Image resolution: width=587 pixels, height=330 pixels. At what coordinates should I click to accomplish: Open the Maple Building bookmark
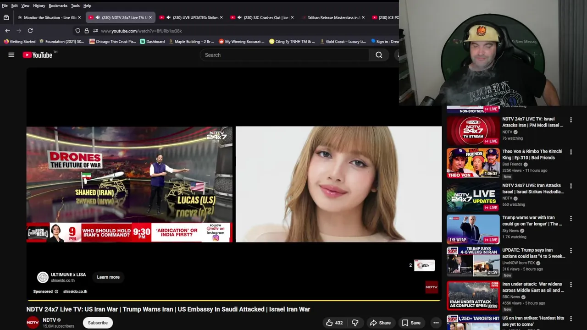191,41
